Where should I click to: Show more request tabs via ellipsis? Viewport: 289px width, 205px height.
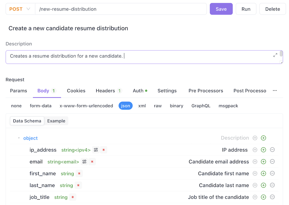point(275,91)
